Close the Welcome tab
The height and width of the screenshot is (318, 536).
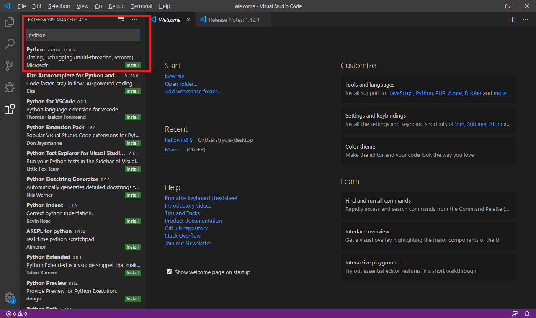(x=188, y=20)
